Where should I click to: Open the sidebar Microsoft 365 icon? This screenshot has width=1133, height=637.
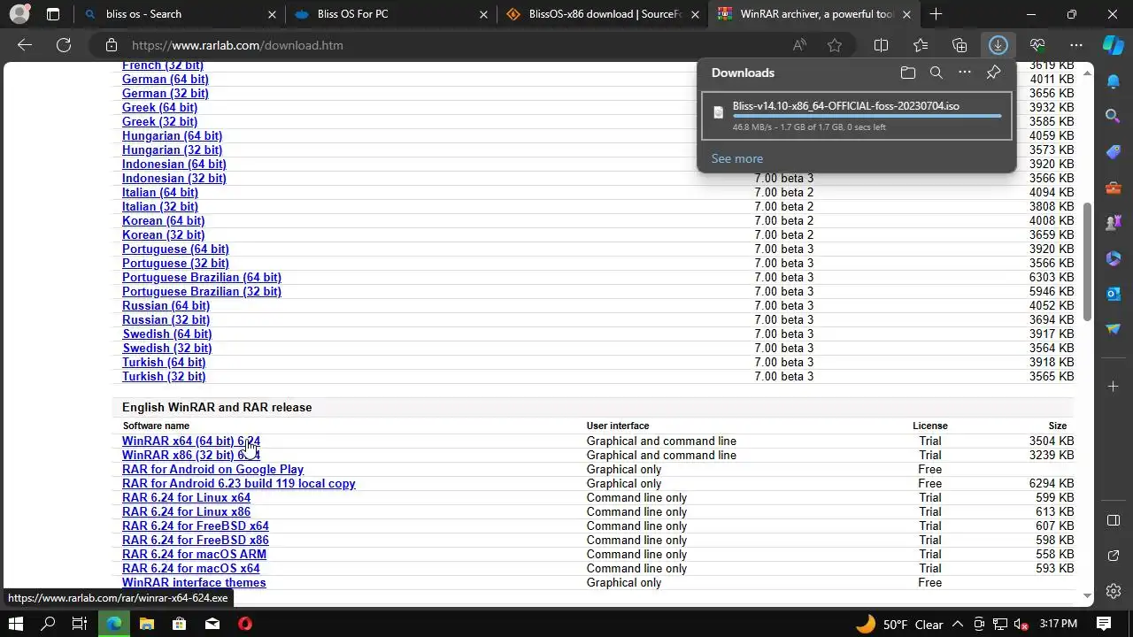pos(1114,257)
